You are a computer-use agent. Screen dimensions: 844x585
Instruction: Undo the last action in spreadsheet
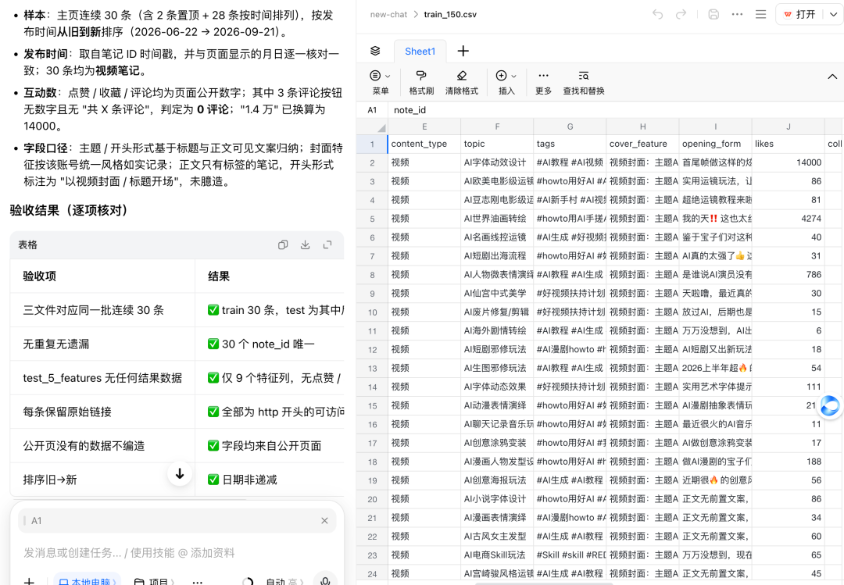(x=657, y=15)
